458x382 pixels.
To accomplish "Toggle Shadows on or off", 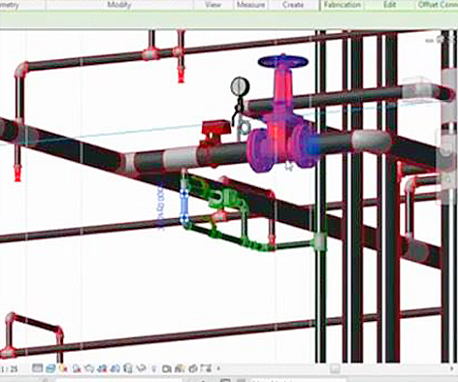I will tap(77, 368).
